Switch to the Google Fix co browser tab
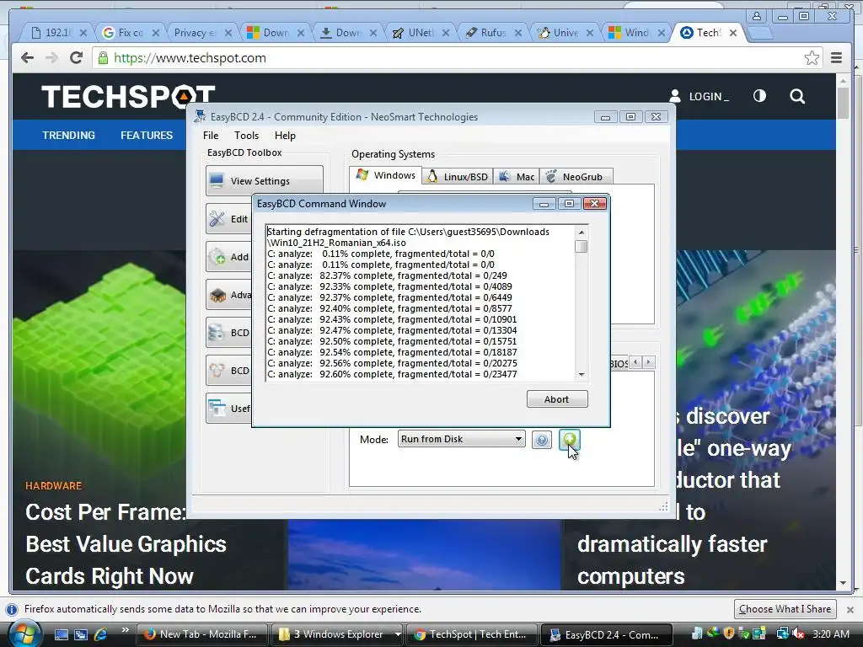Image resolution: width=863 pixels, height=647 pixels. [x=131, y=33]
